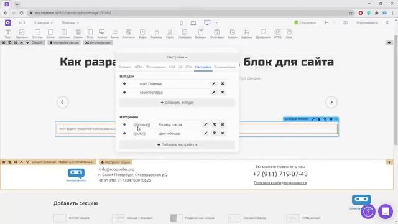Select the Формы (forms) tool
398x224 pixels.
78,34
